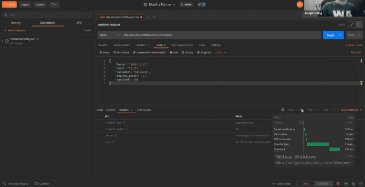Open the POST method dropdown
Viewport: 365px width, 187px height.
click(109, 35)
